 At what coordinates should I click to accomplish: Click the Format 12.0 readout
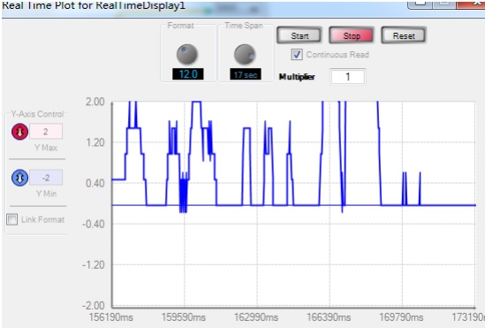188,74
